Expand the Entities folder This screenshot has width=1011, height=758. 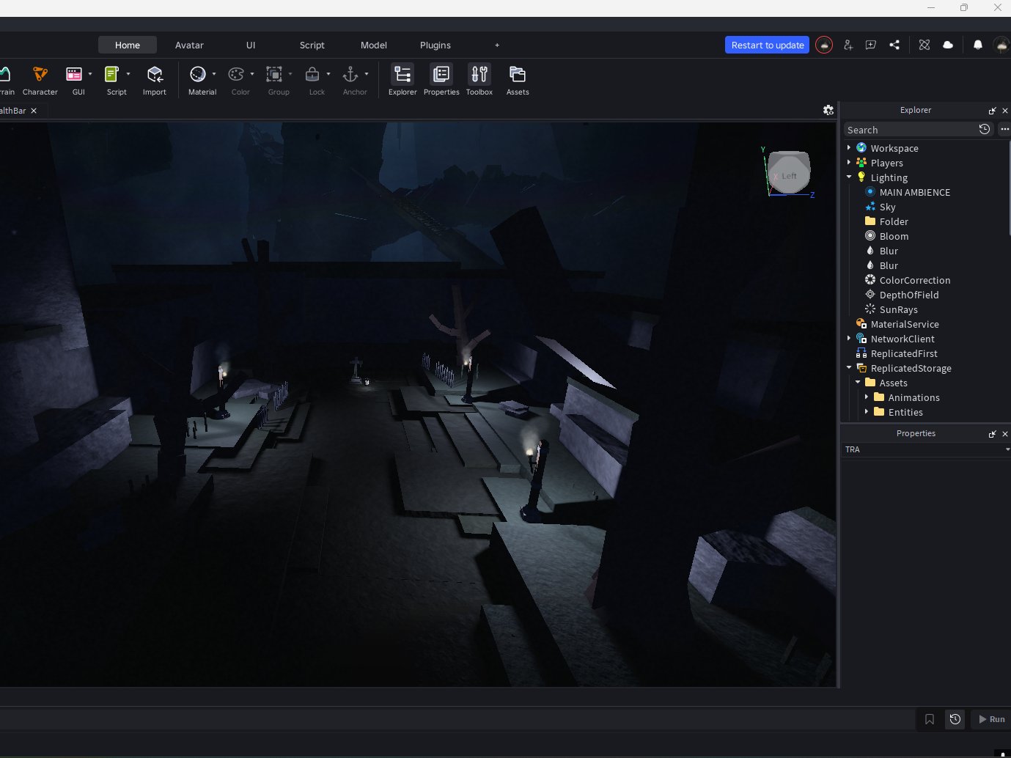(867, 412)
